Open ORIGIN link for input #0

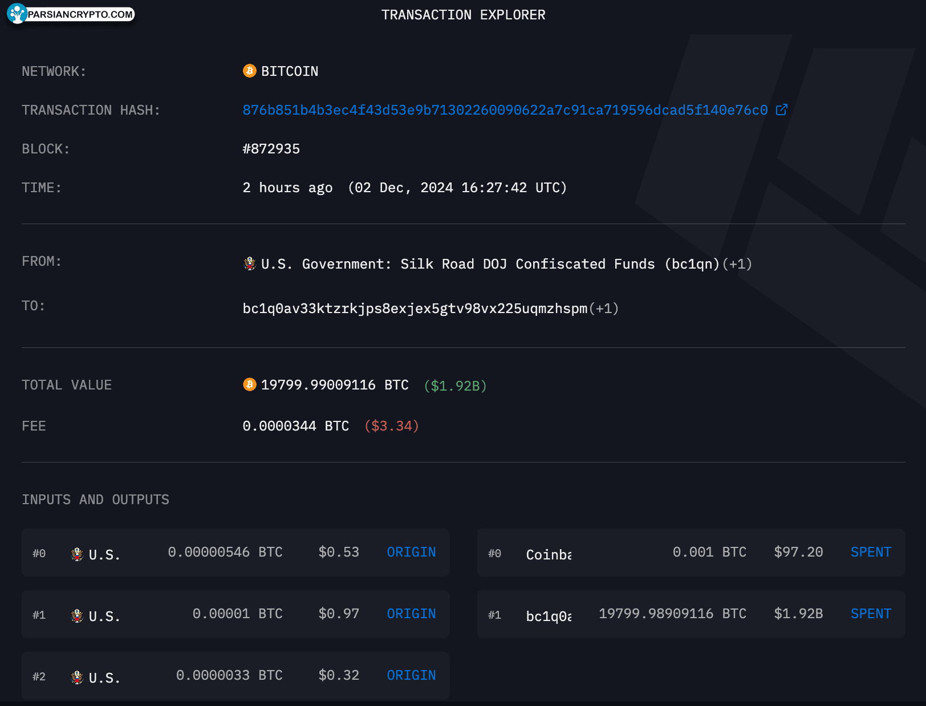411,552
